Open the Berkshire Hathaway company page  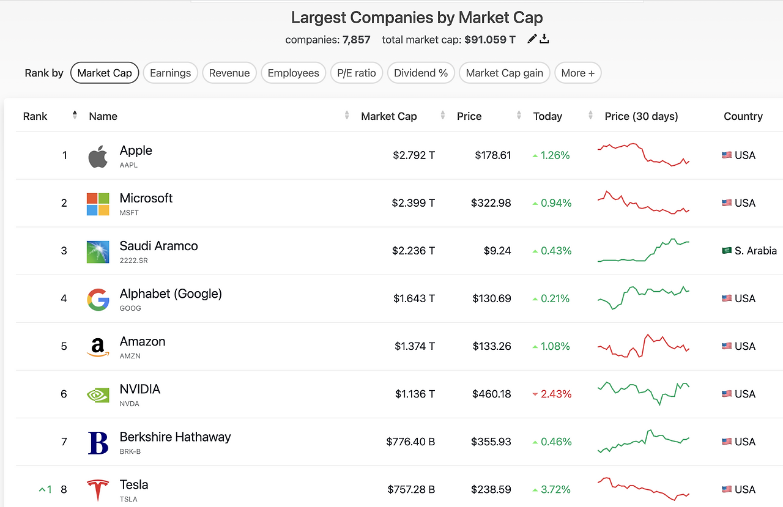tap(175, 437)
